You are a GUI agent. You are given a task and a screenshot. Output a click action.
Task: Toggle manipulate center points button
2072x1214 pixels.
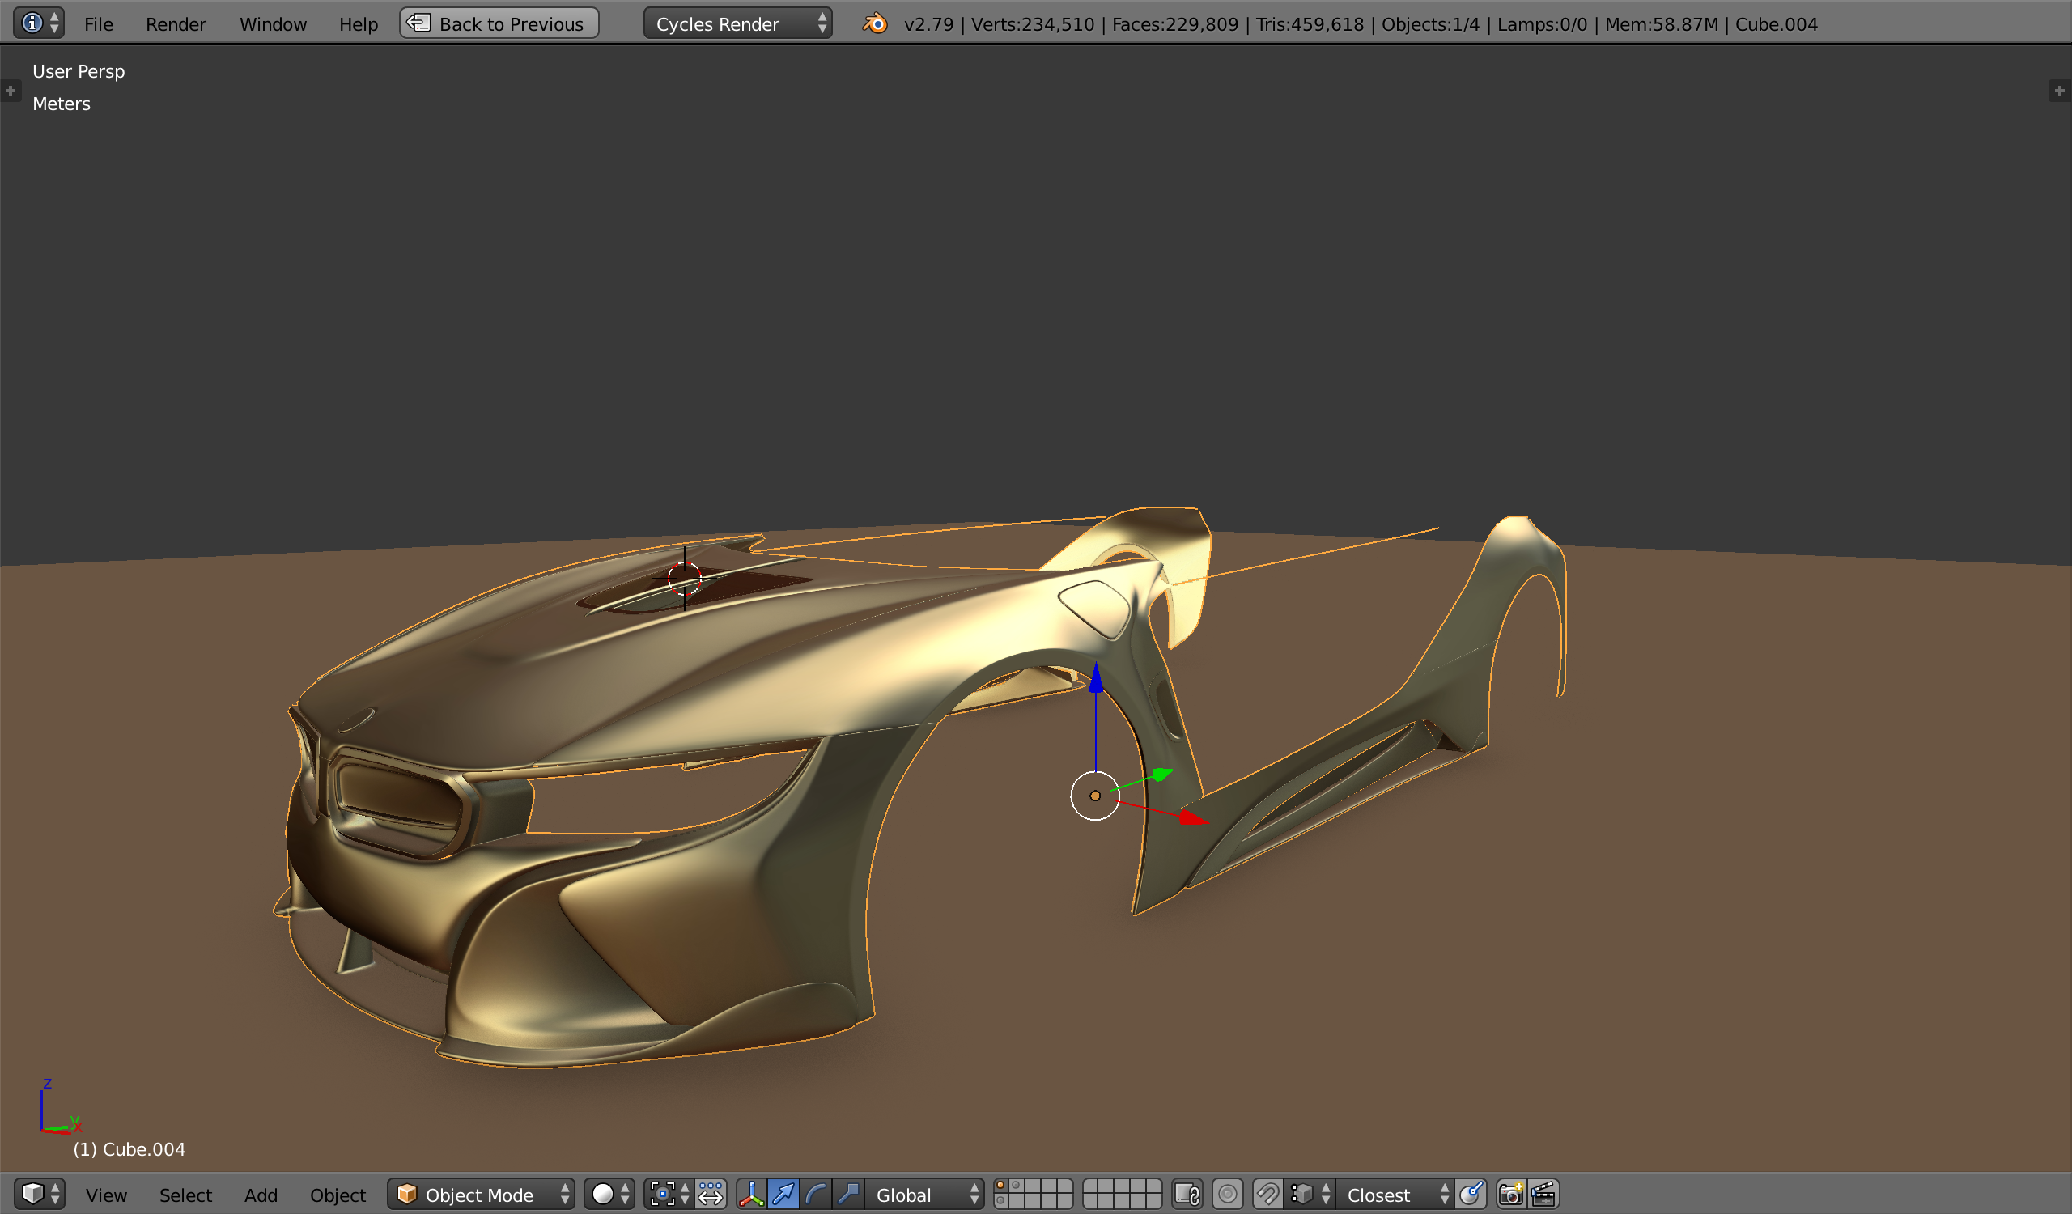[711, 1195]
